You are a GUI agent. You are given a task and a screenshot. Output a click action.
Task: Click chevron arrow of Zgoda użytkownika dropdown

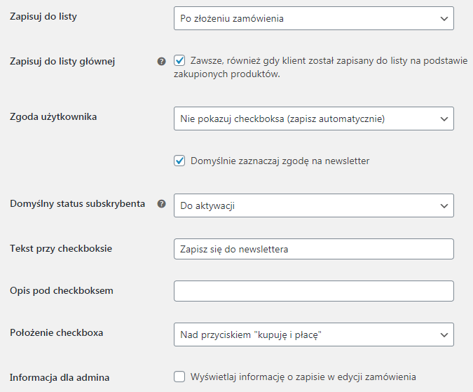444,119
